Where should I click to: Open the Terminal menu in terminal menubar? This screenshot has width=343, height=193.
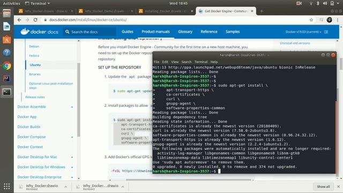(201, 62)
